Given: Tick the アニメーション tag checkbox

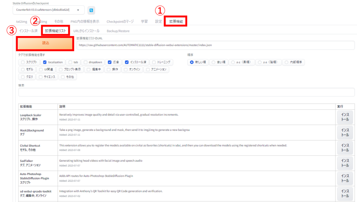Looking at the screenshot, I should [148, 69].
